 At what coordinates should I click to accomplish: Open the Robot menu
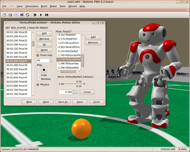pyautogui.click(x=53, y=6)
